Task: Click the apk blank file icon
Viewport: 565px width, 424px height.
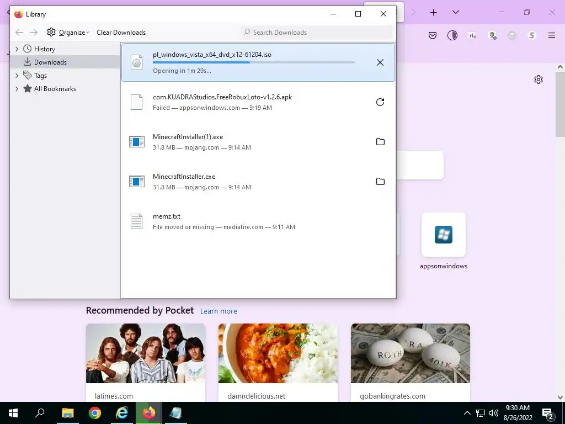Action: pyautogui.click(x=137, y=102)
